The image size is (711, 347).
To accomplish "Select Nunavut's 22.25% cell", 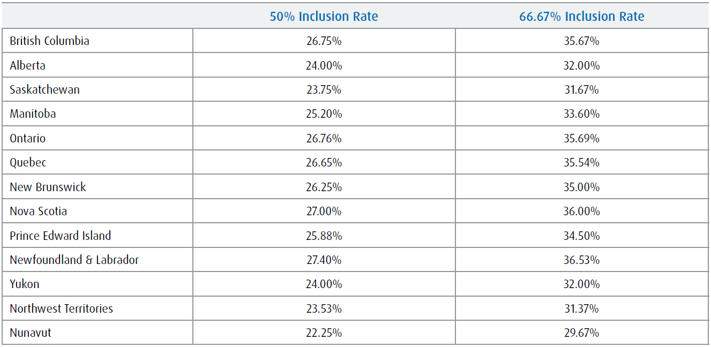I will tap(324, 333).
